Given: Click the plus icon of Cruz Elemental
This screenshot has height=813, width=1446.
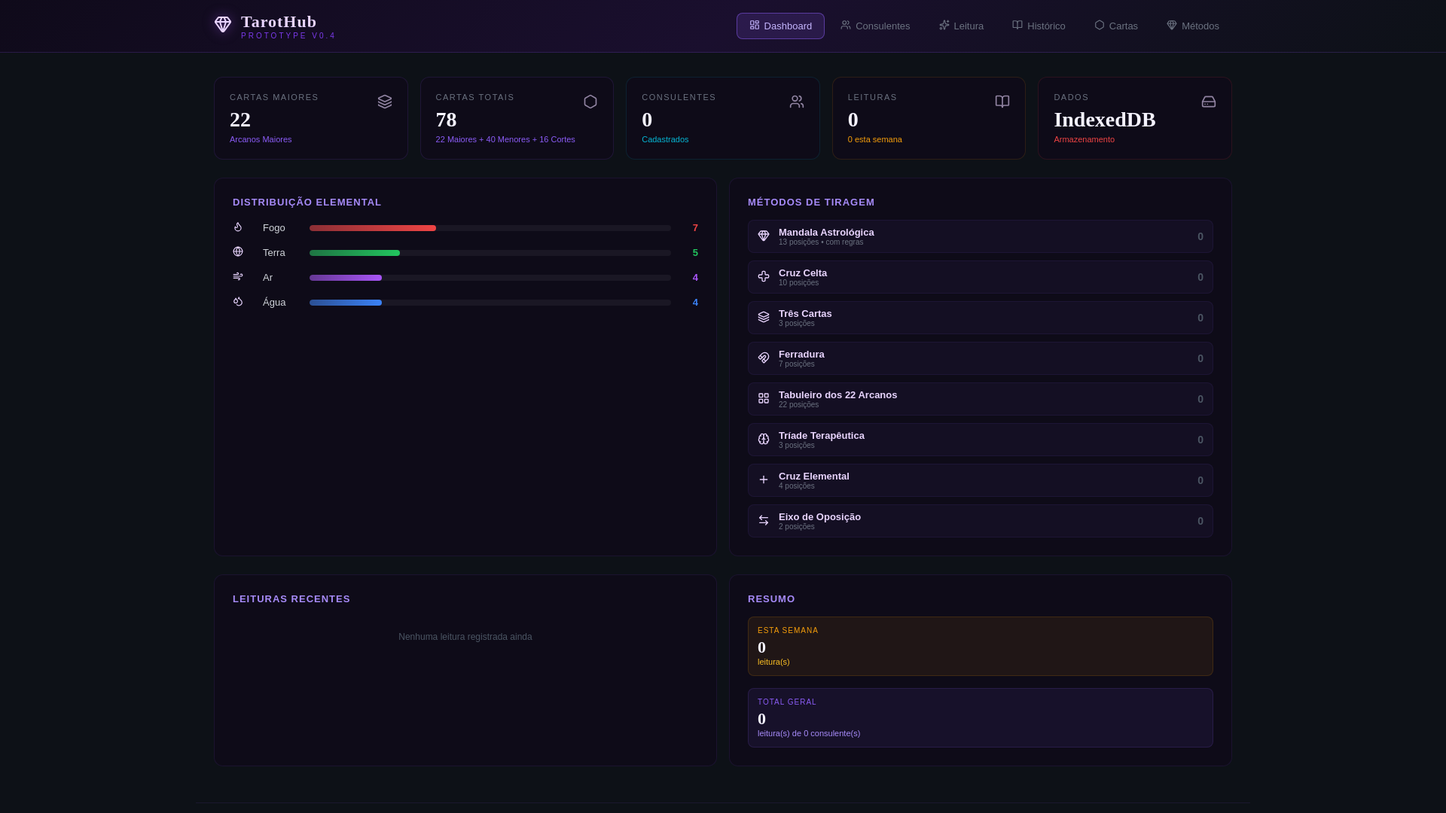Looking at the screenshot, I should [764, 480].
